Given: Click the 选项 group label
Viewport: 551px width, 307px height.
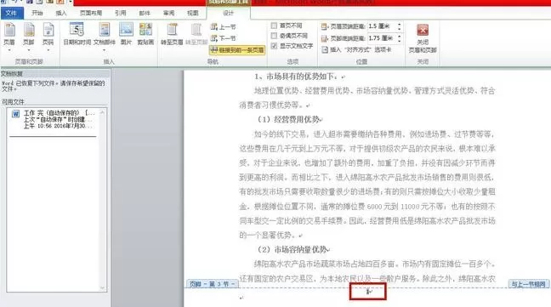Looking at the screenshot, I should click(x=293, y=62).
